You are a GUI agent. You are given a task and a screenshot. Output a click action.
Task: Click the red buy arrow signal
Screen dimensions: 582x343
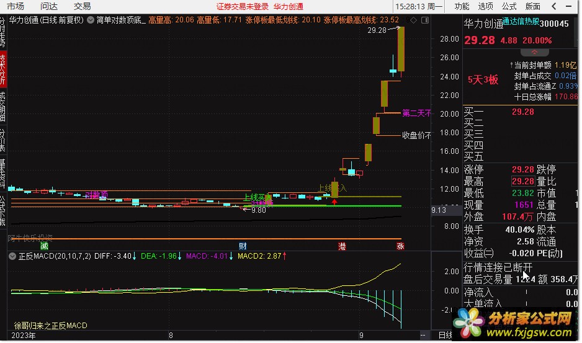[x=334, y=202]
